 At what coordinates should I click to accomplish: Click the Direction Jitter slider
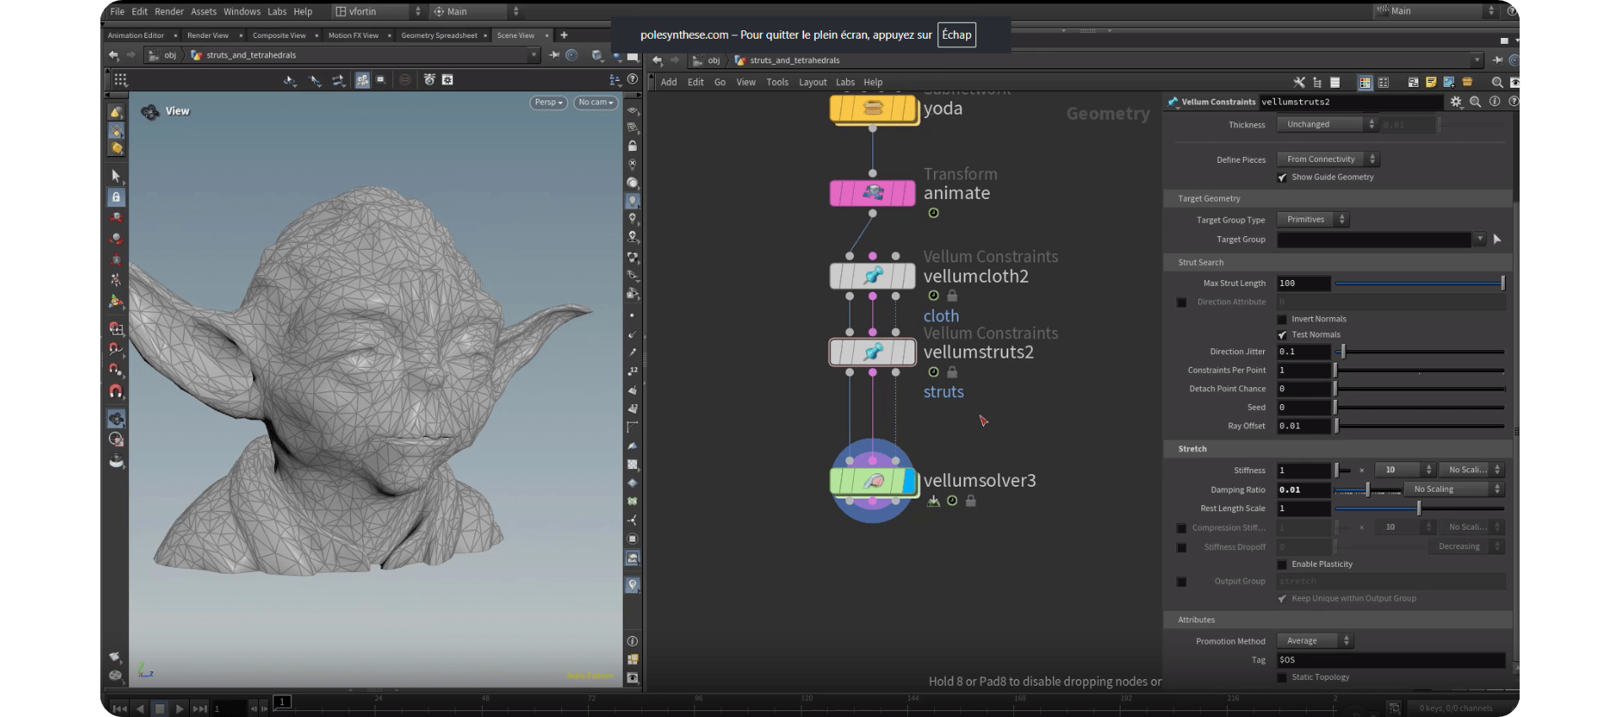[1420, 352]
